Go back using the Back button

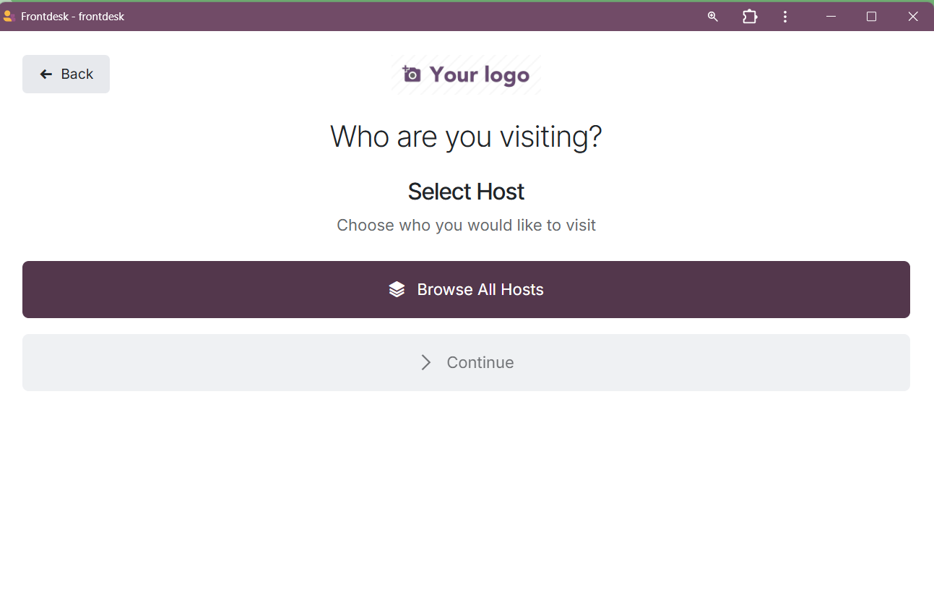pyautogui.click(x=66, y=74)
